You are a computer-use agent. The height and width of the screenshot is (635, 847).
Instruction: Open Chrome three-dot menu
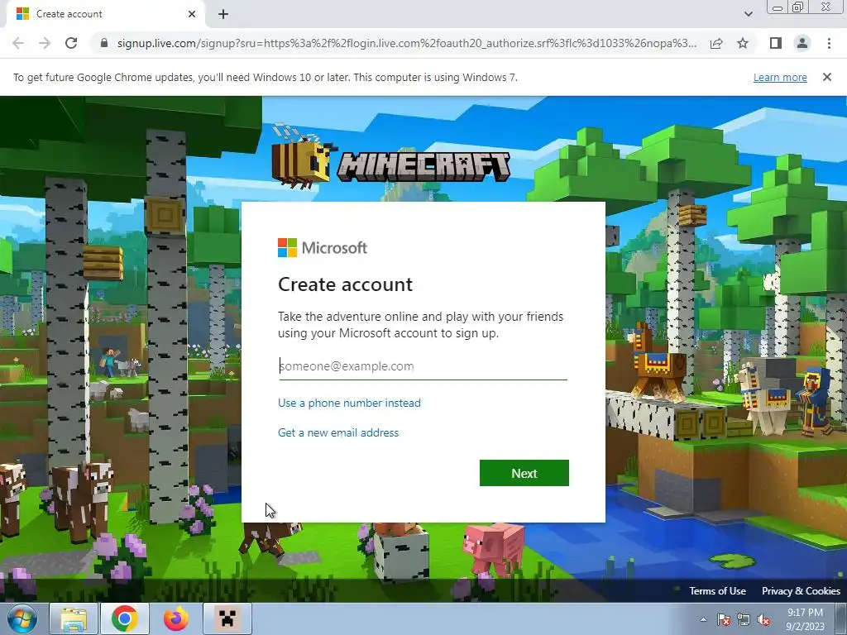(x=829, y=43)
